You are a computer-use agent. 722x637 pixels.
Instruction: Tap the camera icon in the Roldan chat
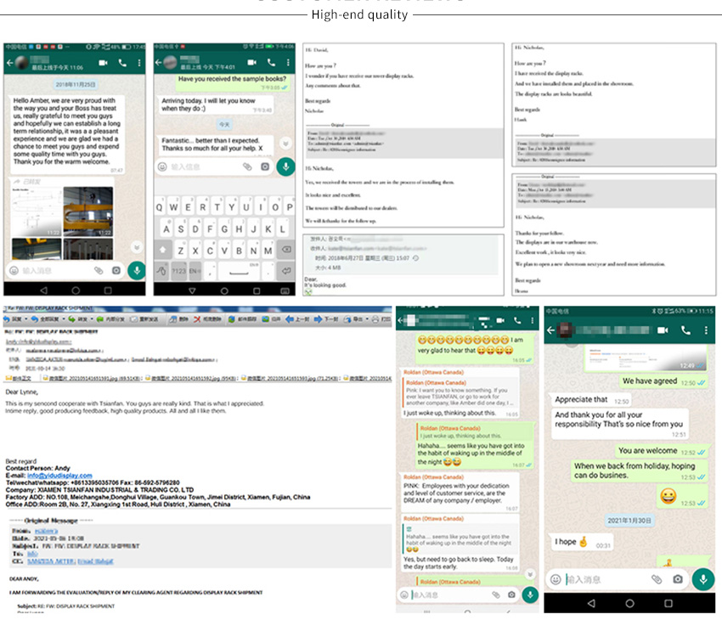(511, 595)
